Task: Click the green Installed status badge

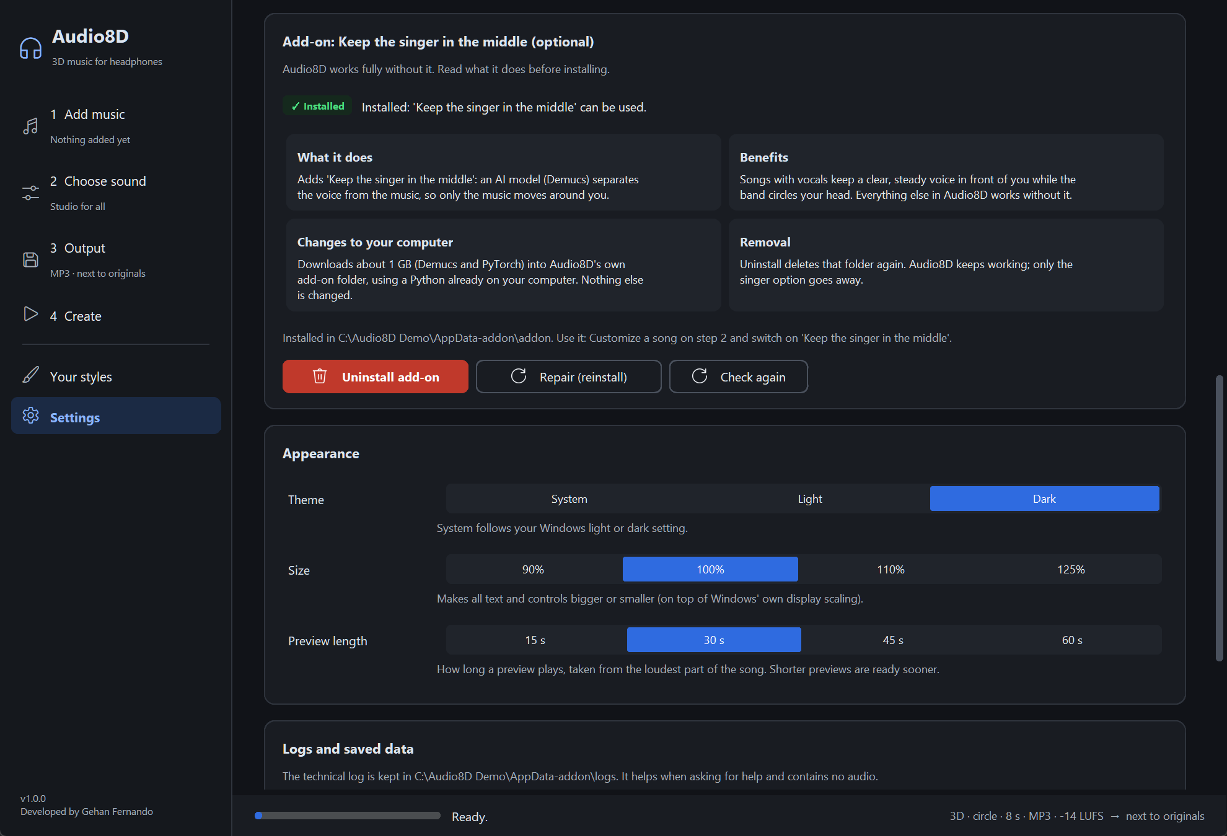Action: [x=317, y=106]
